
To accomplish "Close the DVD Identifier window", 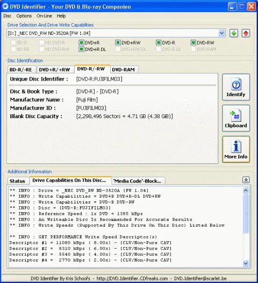I will coord(252,6).
